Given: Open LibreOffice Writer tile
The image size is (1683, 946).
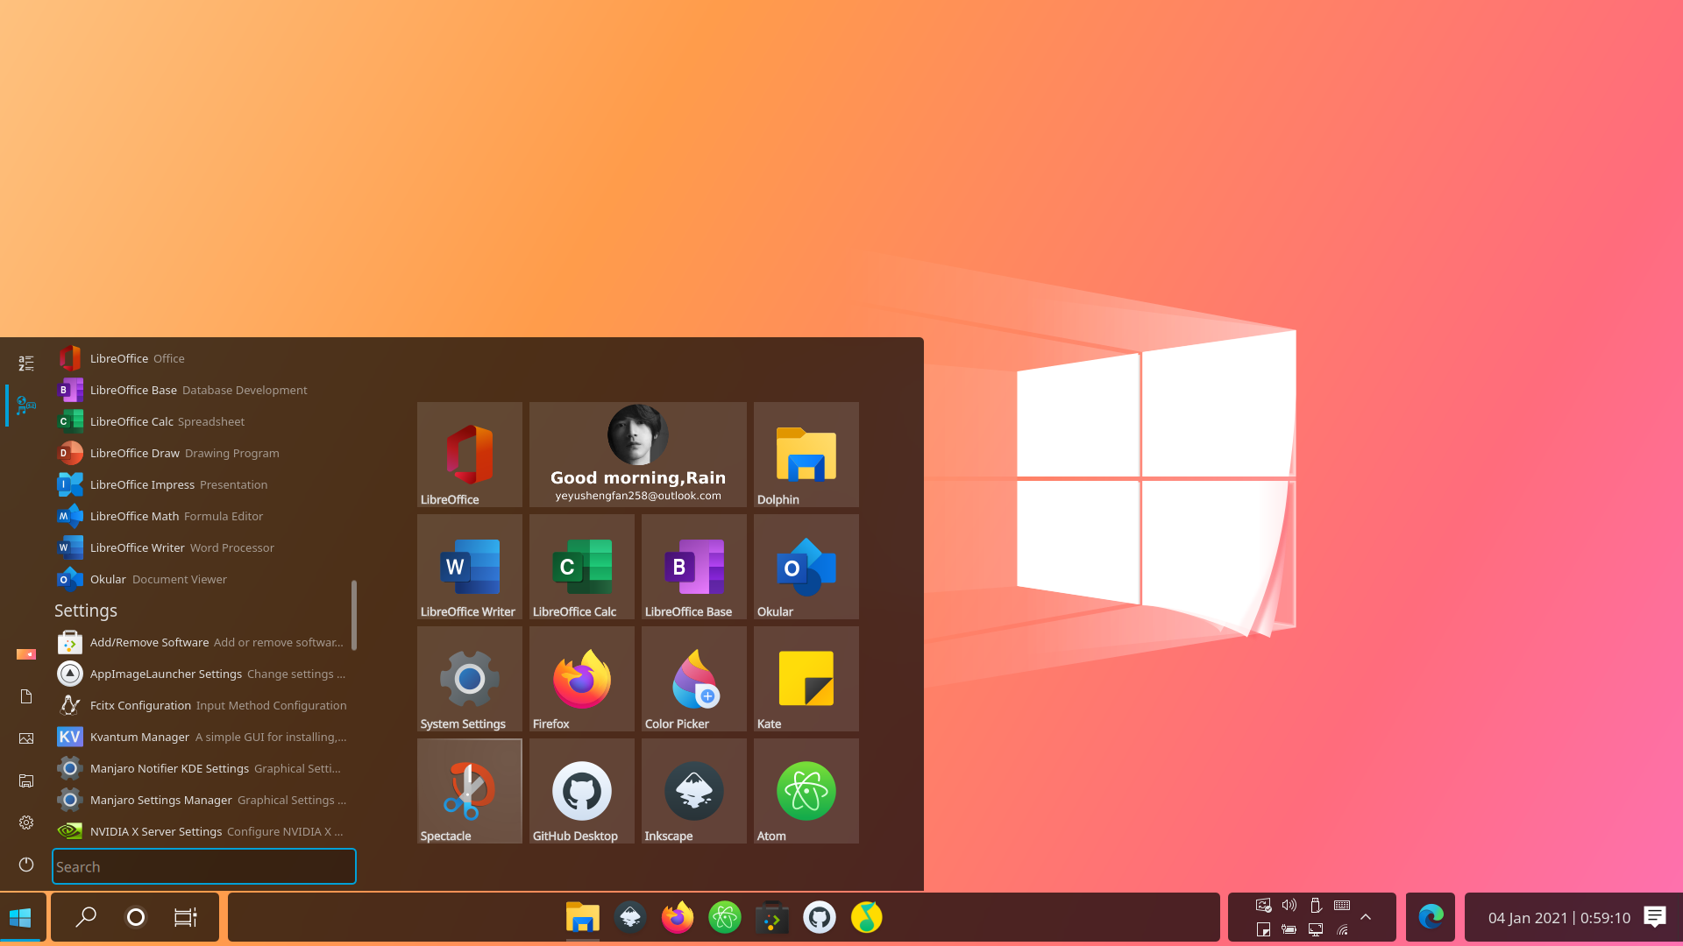Looking at the screenshot, I should pyautogui.click(x=470, y=567).
